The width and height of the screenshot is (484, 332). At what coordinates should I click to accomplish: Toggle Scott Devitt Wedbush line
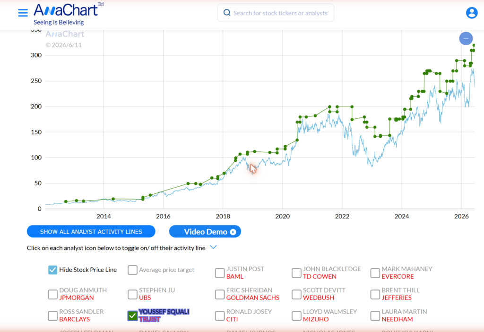tap(296, 294)
